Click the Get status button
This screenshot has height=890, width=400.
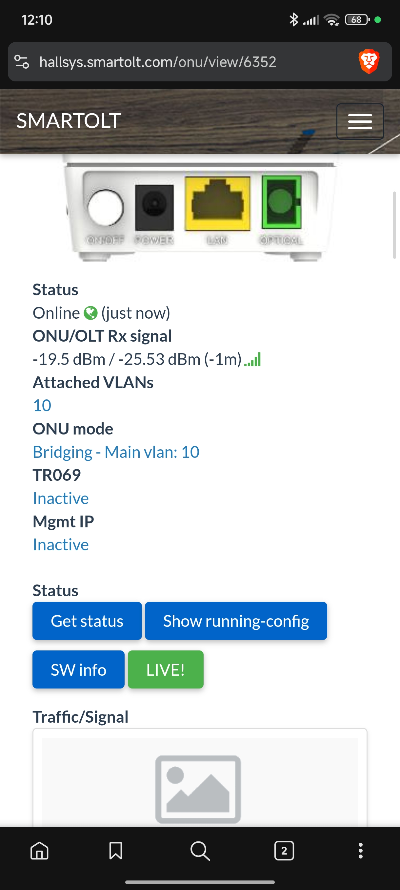[x=87, y=621]
